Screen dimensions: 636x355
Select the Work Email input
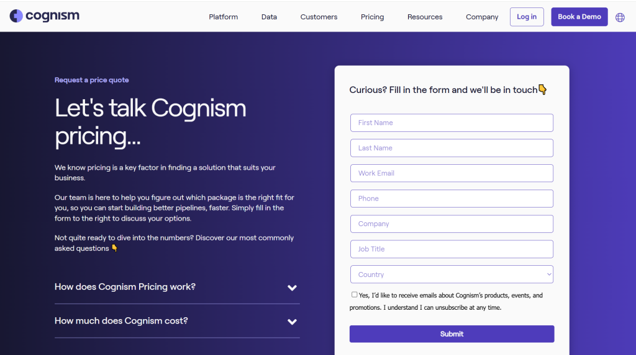pos(452,173)
